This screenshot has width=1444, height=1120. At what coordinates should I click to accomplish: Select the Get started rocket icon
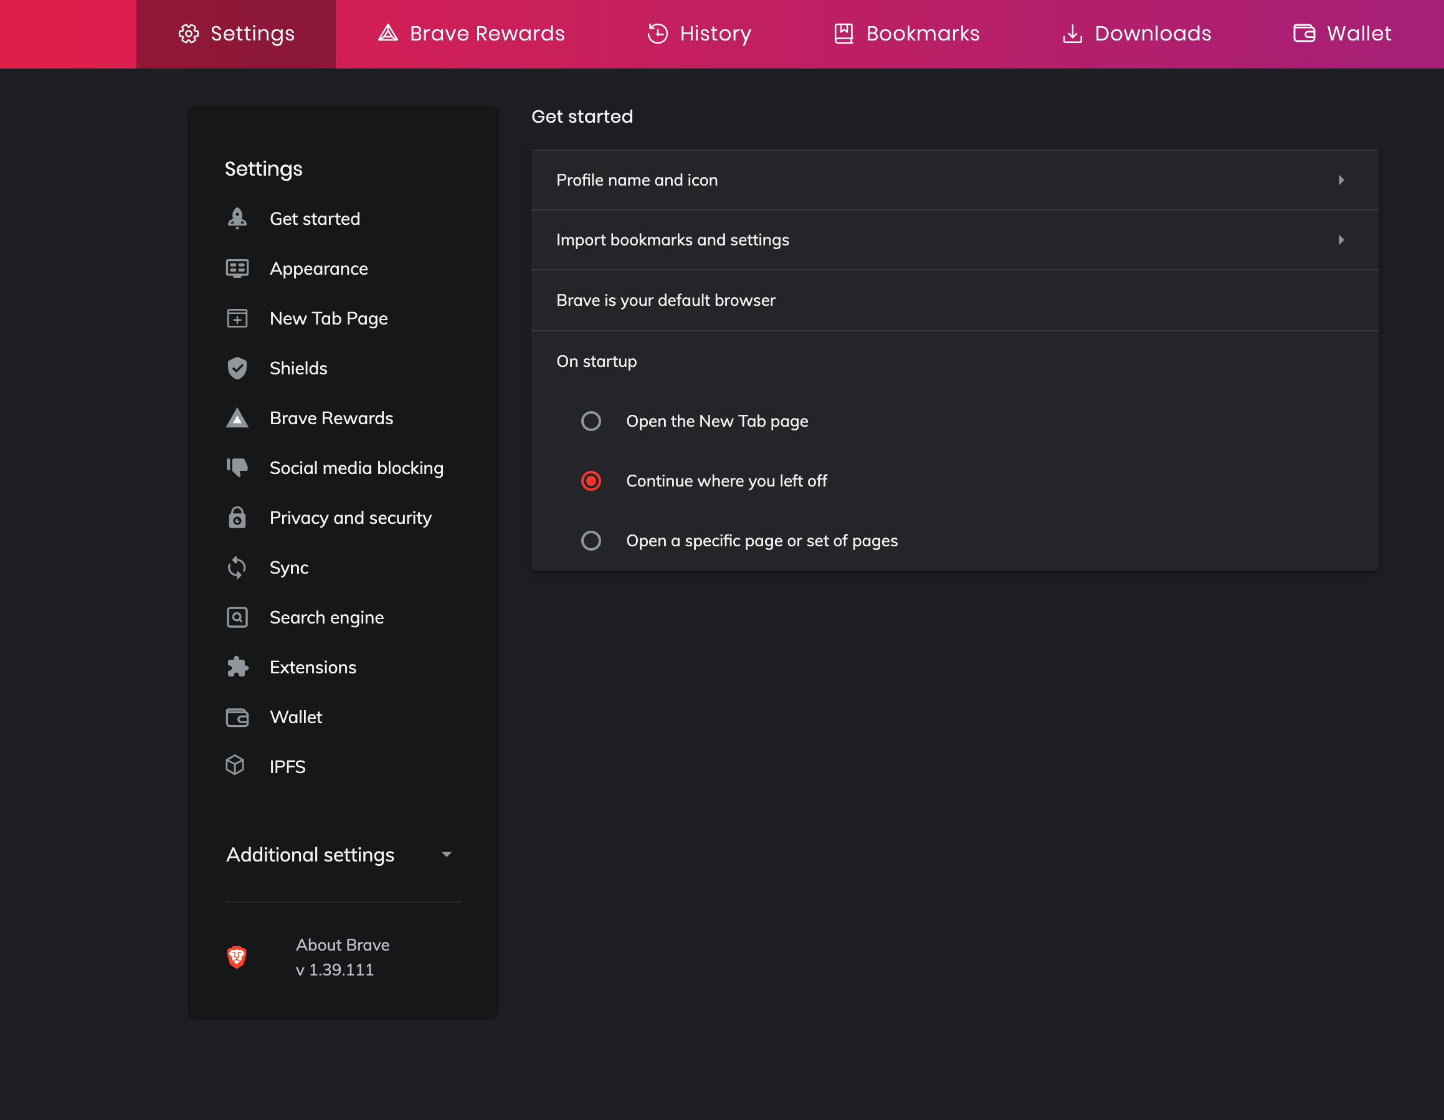pyautogui.click(x=237, y=219)
